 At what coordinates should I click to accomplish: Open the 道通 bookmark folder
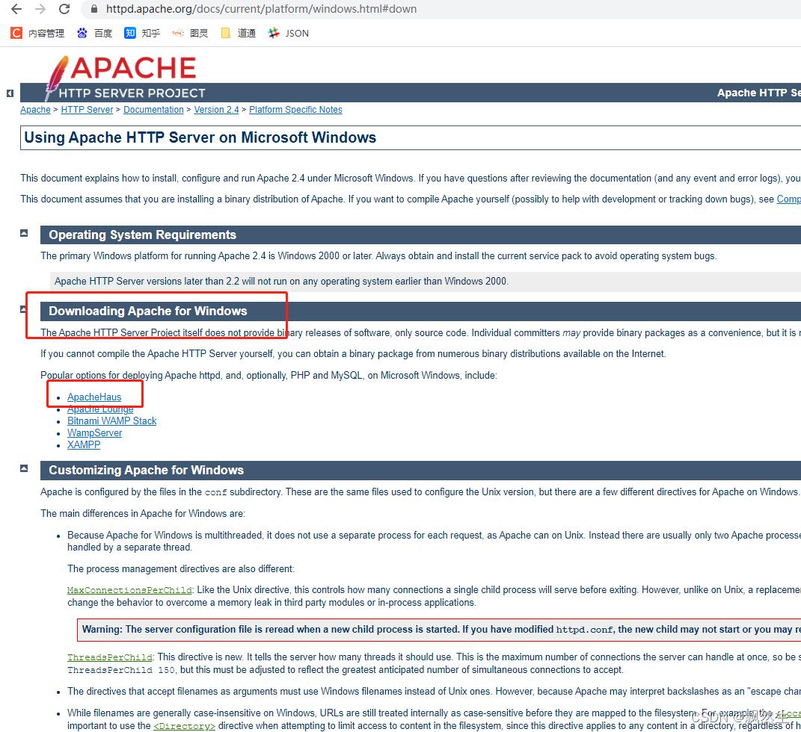238,33
